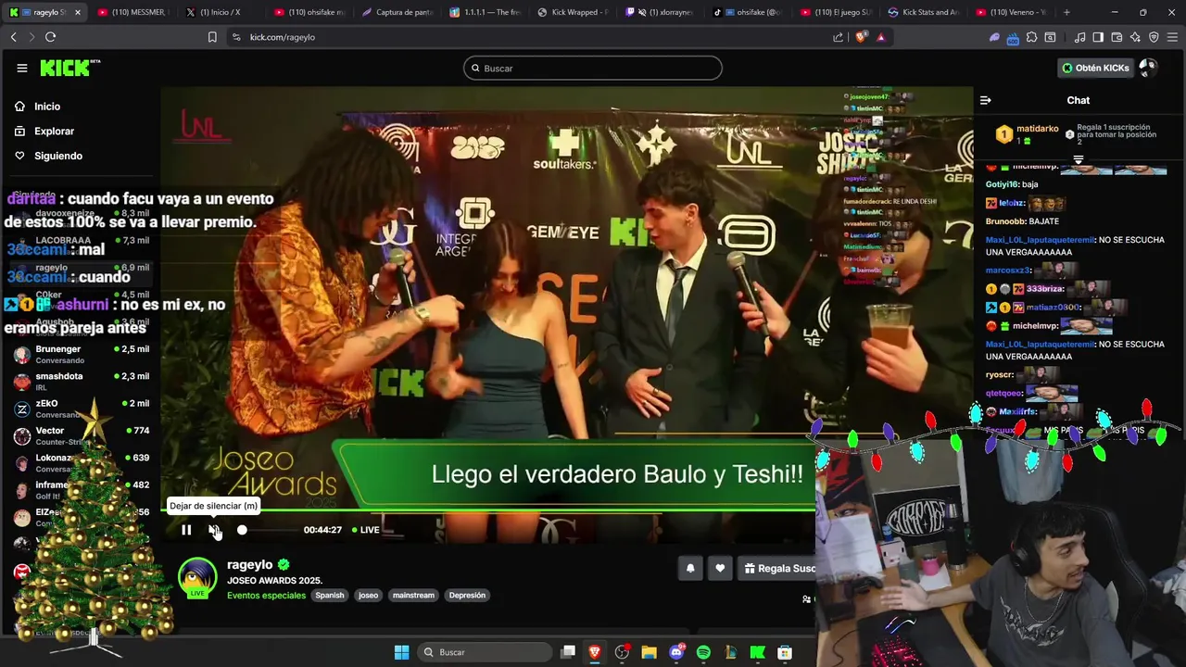Collapse the chat panel with the arrow icon
The height and width of the screenshot is (667, 1186).
click(986, 100)
